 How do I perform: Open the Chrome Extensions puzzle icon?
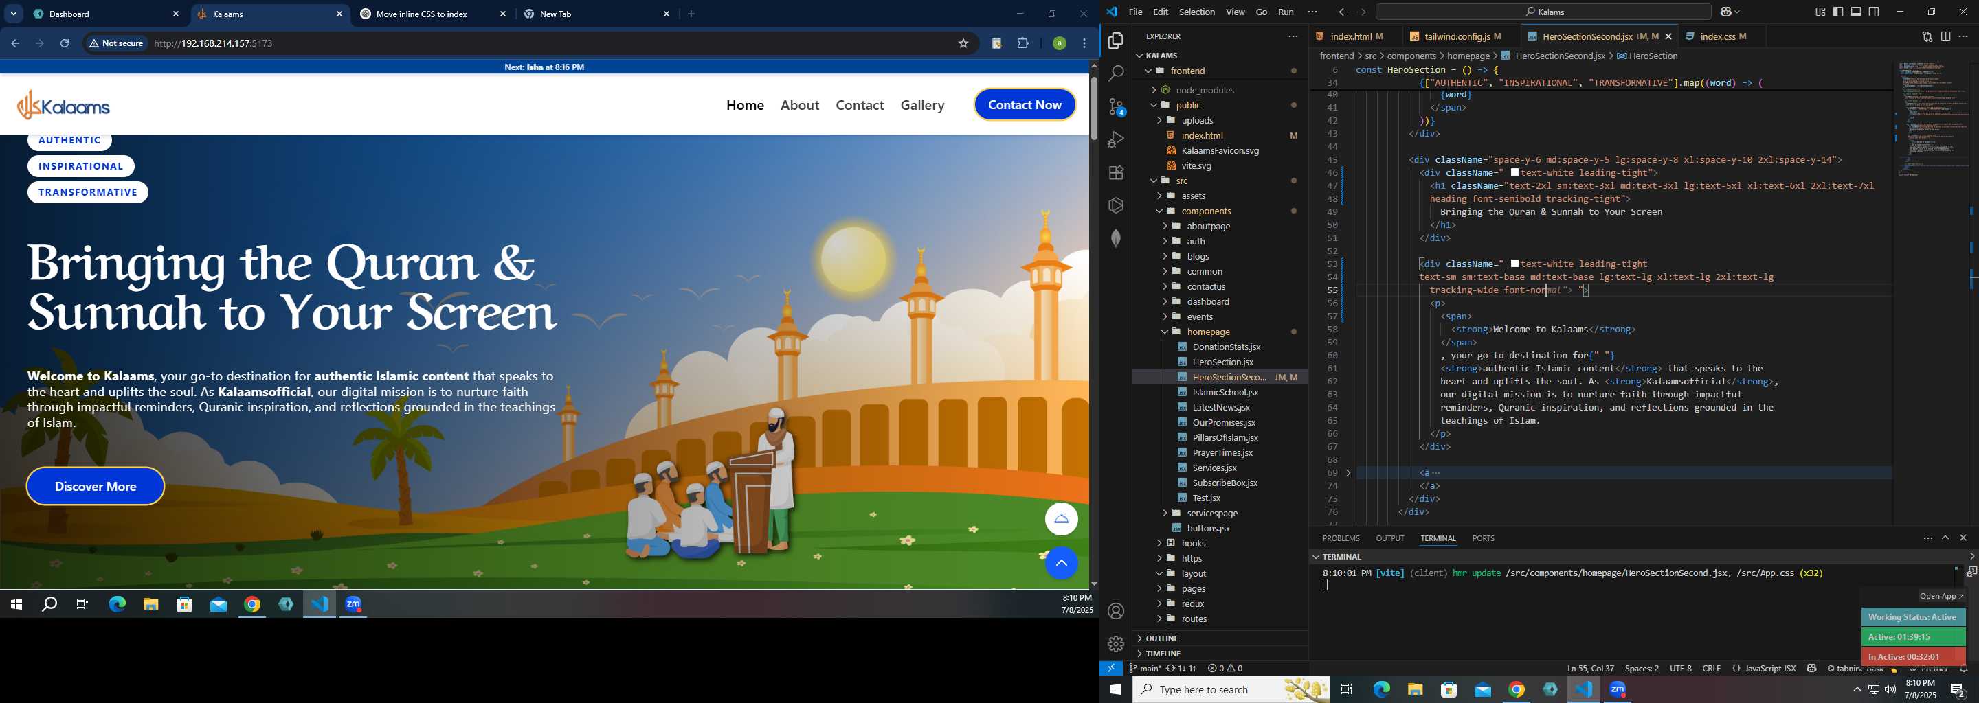coord(1022,44)
